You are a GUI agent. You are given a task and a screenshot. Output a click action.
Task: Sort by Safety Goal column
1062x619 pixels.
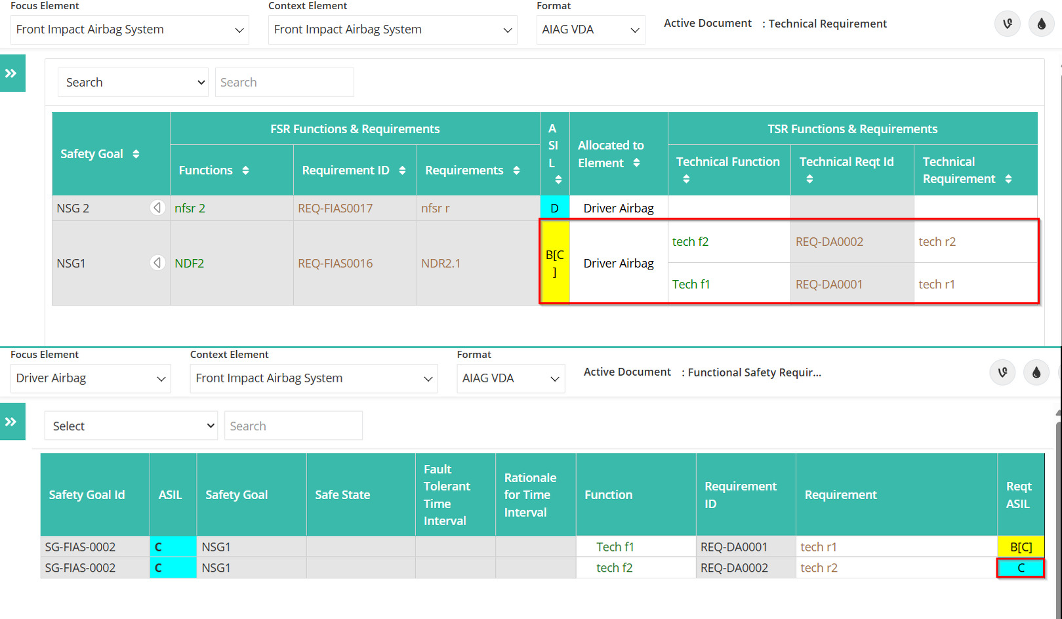(136, 154)
